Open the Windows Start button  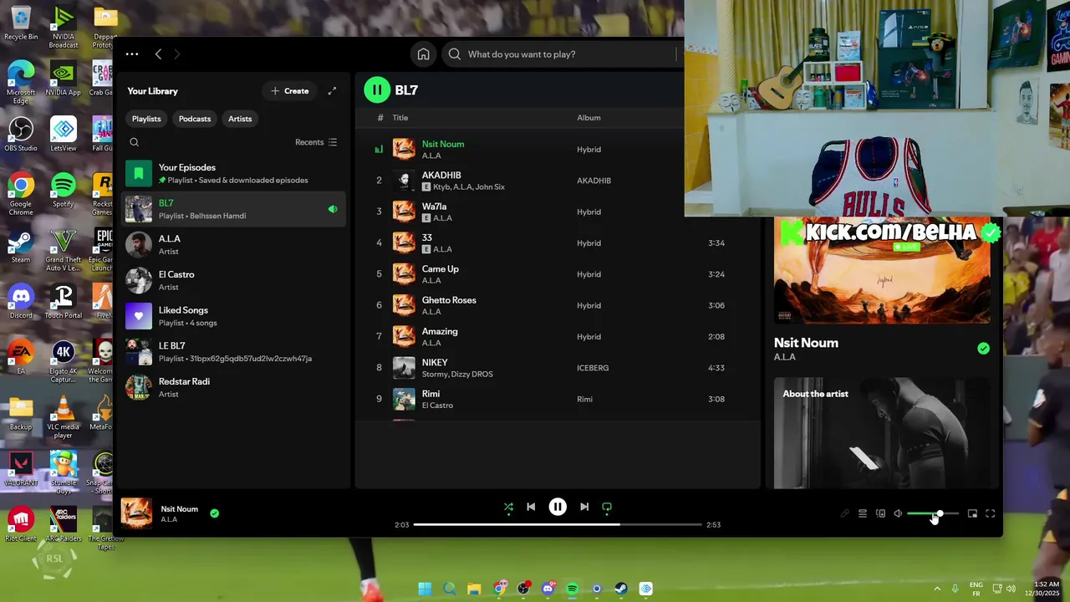(425, 589)
